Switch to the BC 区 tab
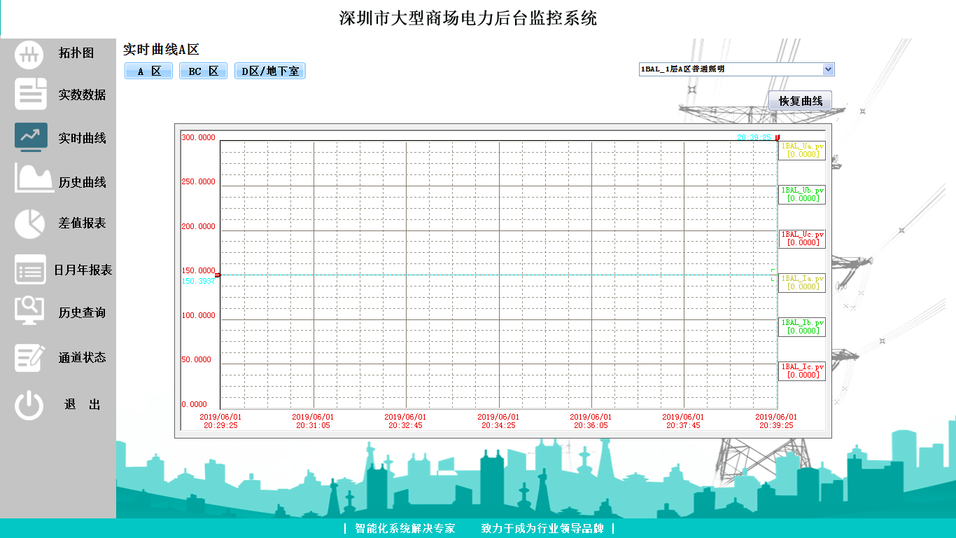This screenshot has width=956, height=538. (x=203, y=71)
